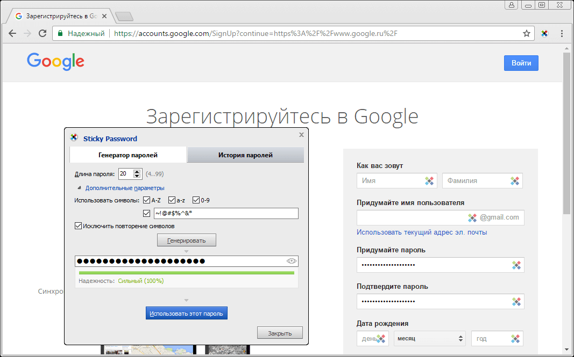Click the Подтвердите пароль input field
The width and height of the screenshot is (574, 357).
[441, 302]
